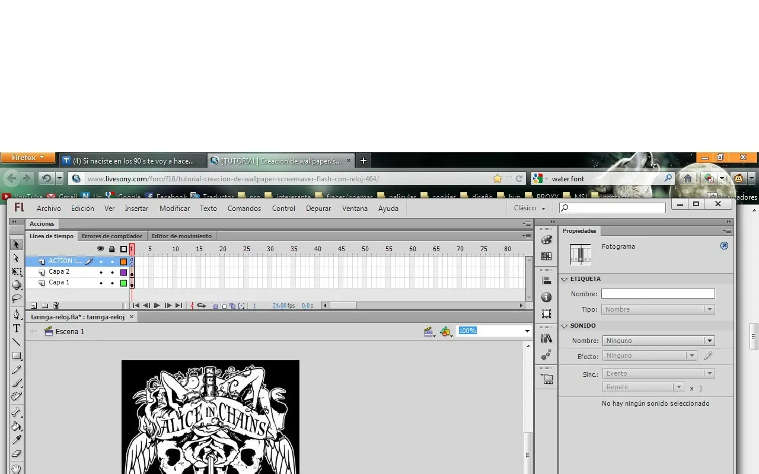Open the Archivo menu
This screenshot has width=759, height=474.
tap(49, 209)
